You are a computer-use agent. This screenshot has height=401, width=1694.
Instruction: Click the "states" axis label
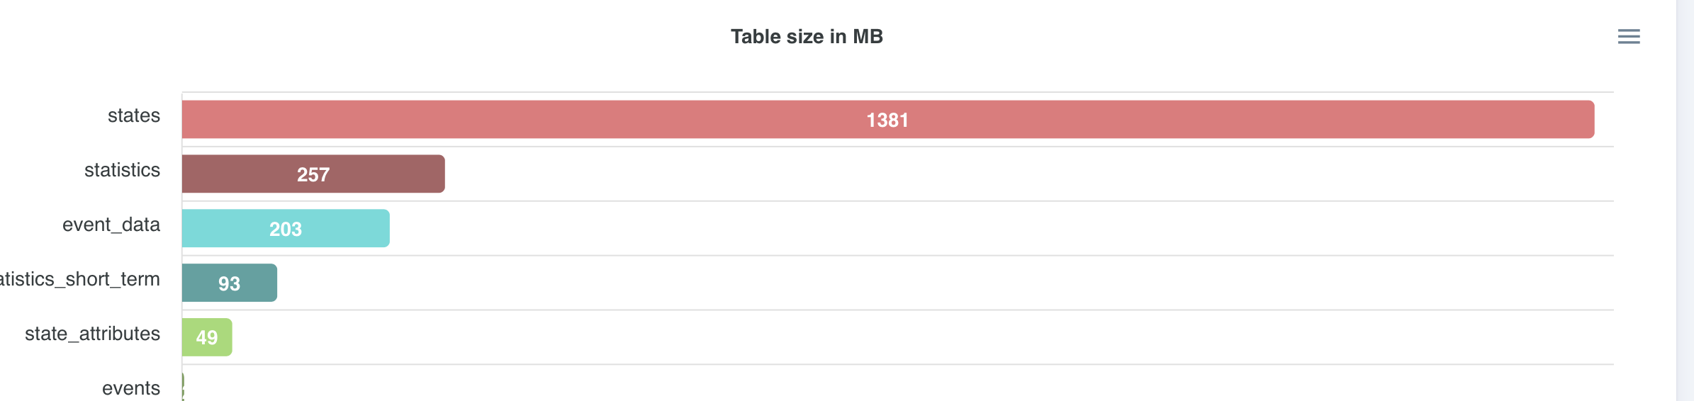(x=133, y=115)
